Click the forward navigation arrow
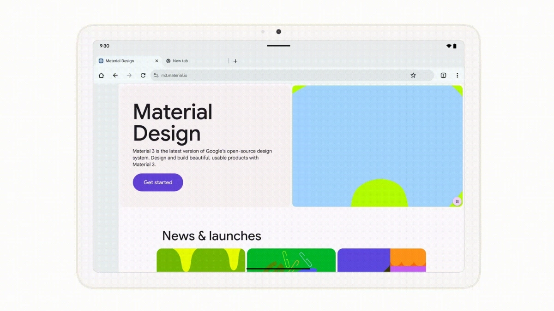This screenshot has width=554, height=311. [x=129, y=75]
